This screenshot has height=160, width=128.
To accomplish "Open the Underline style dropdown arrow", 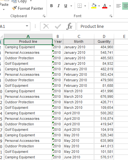I will pos(71,6).
